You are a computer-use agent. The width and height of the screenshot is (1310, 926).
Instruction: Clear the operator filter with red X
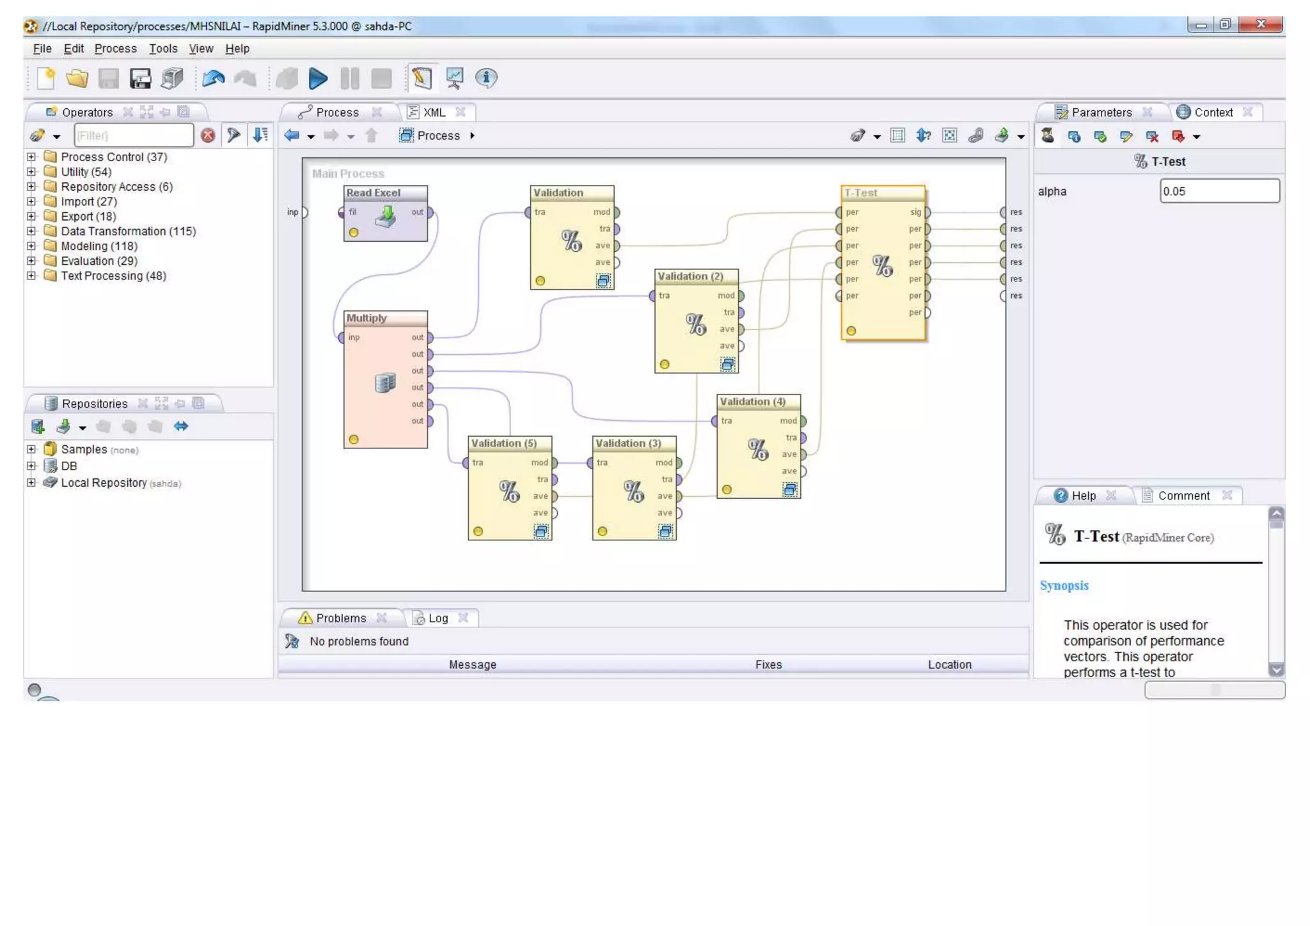coord(208,136)
